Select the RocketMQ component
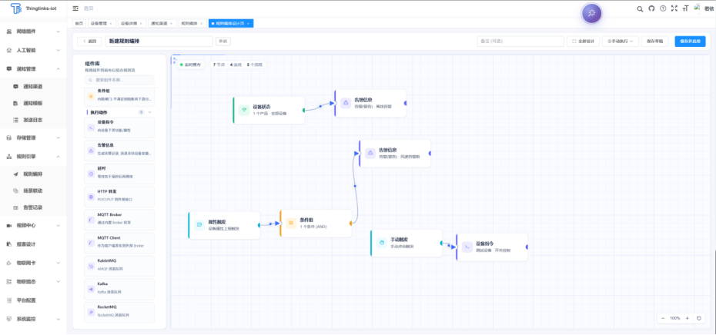Viewport: 716px width, 335px height. pos(119,312)
